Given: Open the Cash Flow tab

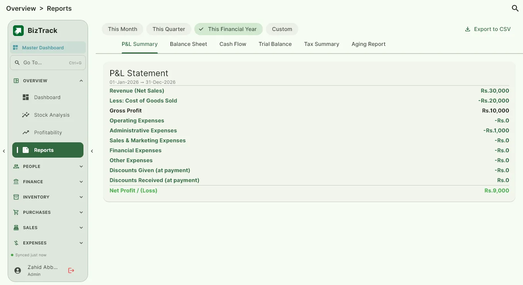Looking at the screenshot, I should pos(233,44).
